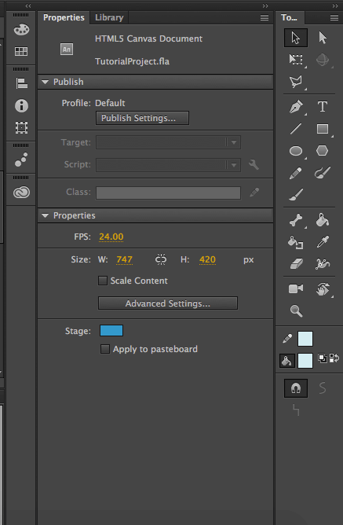Select the Rectangle tool
This screenshot has width=343, height=525.
323,129
